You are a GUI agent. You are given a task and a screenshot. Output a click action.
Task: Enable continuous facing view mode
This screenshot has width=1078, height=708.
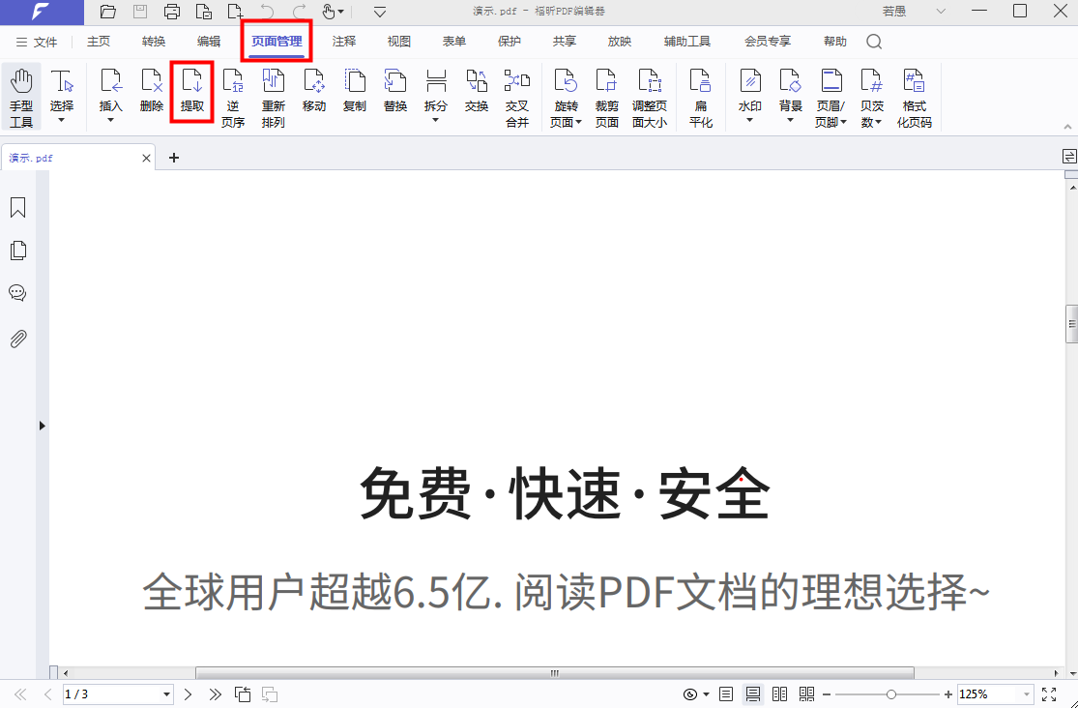point(806,694)
